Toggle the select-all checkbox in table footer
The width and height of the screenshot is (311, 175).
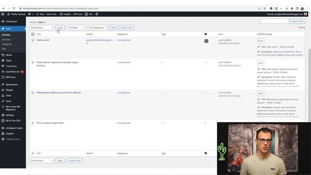33,154
